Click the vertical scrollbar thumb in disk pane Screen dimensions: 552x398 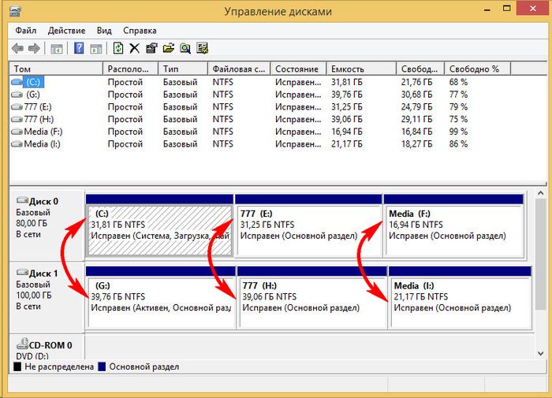pyautogui.click(x=541, y=254)
